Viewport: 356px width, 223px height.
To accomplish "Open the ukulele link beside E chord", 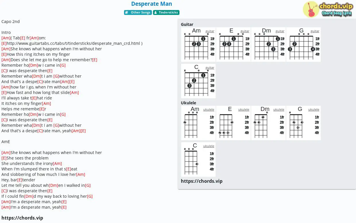I will (244, 109).
